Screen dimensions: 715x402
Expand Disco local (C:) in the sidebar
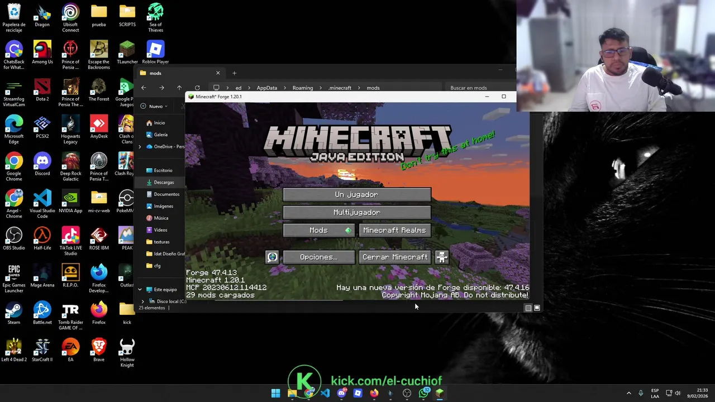coord(142,301)
